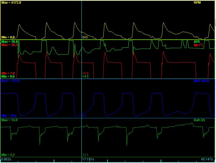Click the green Max = 18.4 value

tap(9, 42)
